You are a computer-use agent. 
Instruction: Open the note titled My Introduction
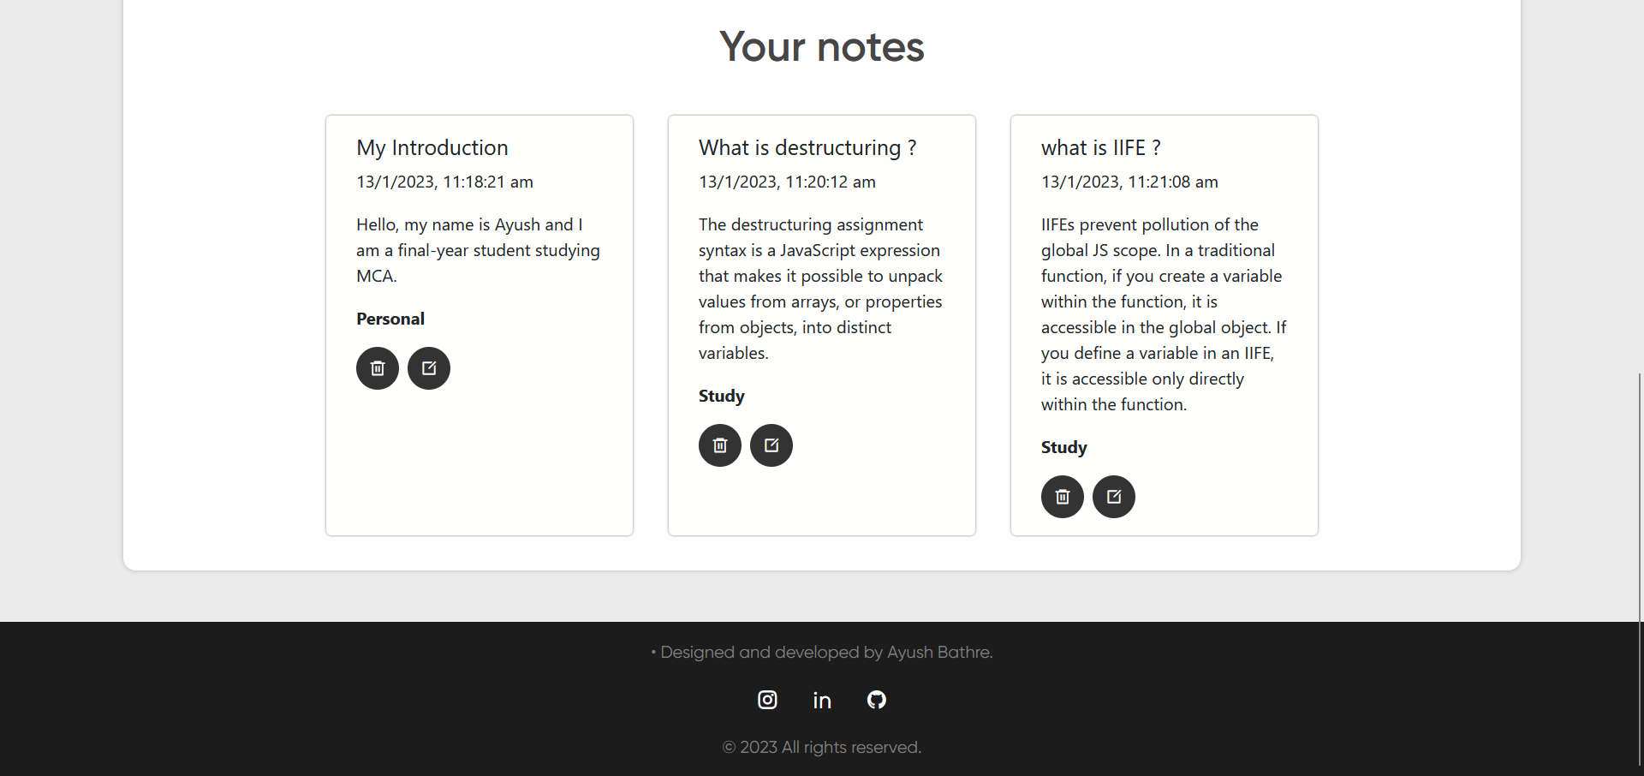coord(432,147)
